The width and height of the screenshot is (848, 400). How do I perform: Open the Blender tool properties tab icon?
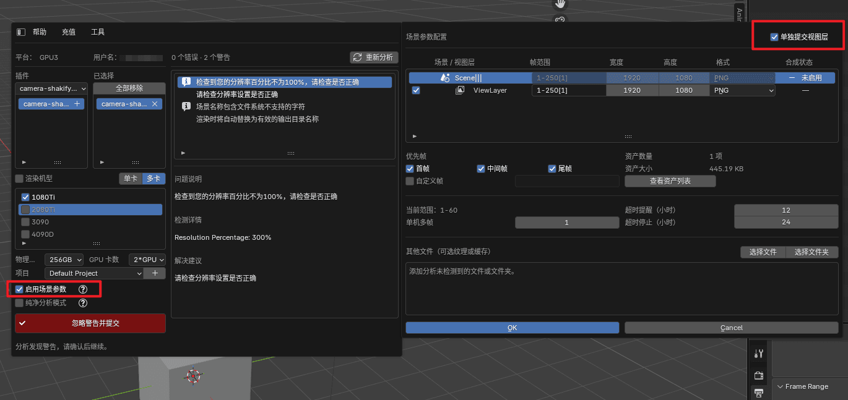[x=759, y=354]
